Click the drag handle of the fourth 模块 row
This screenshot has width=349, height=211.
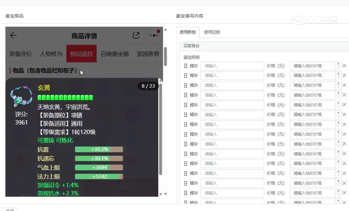186,95
